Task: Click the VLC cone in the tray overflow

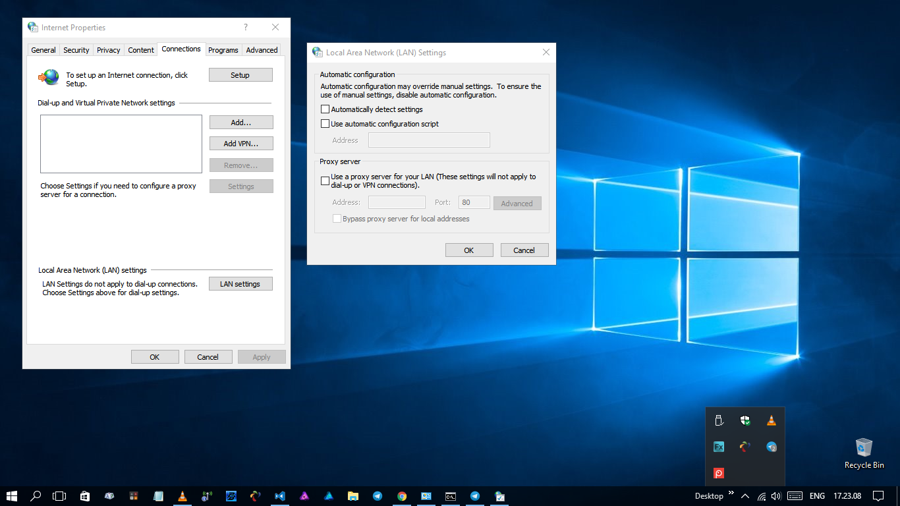Action: point(772,420)
